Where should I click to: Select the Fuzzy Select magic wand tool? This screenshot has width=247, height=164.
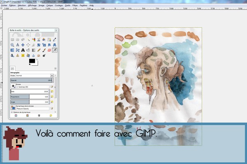[x=28, y=40]
